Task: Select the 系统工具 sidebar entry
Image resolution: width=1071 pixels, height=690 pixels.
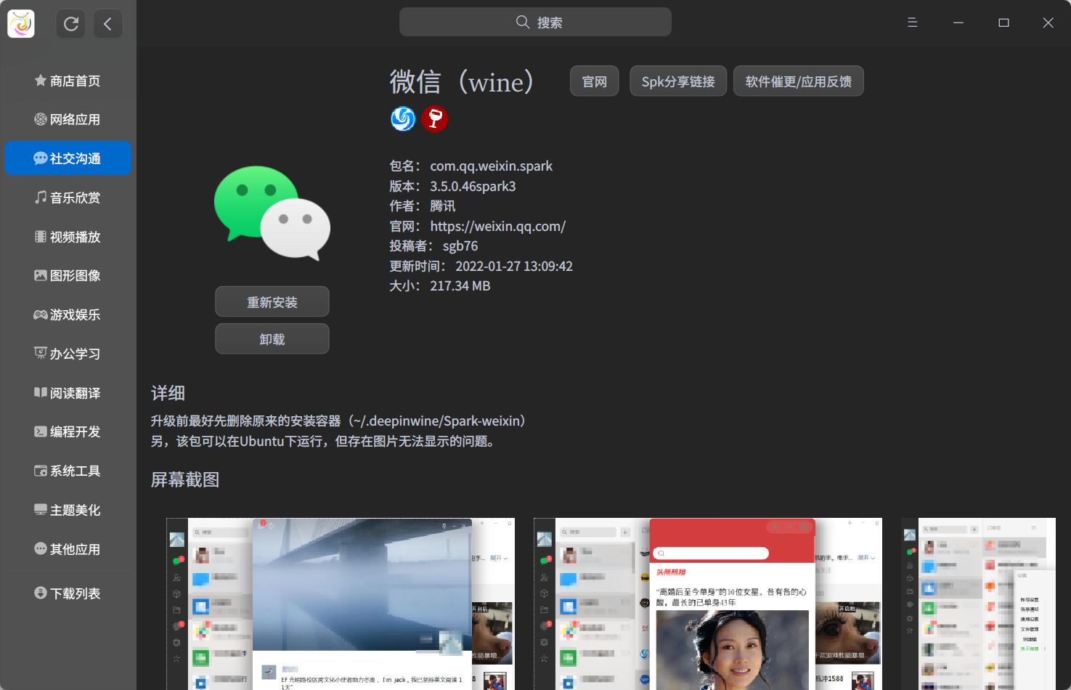Action: coord(41,471)
